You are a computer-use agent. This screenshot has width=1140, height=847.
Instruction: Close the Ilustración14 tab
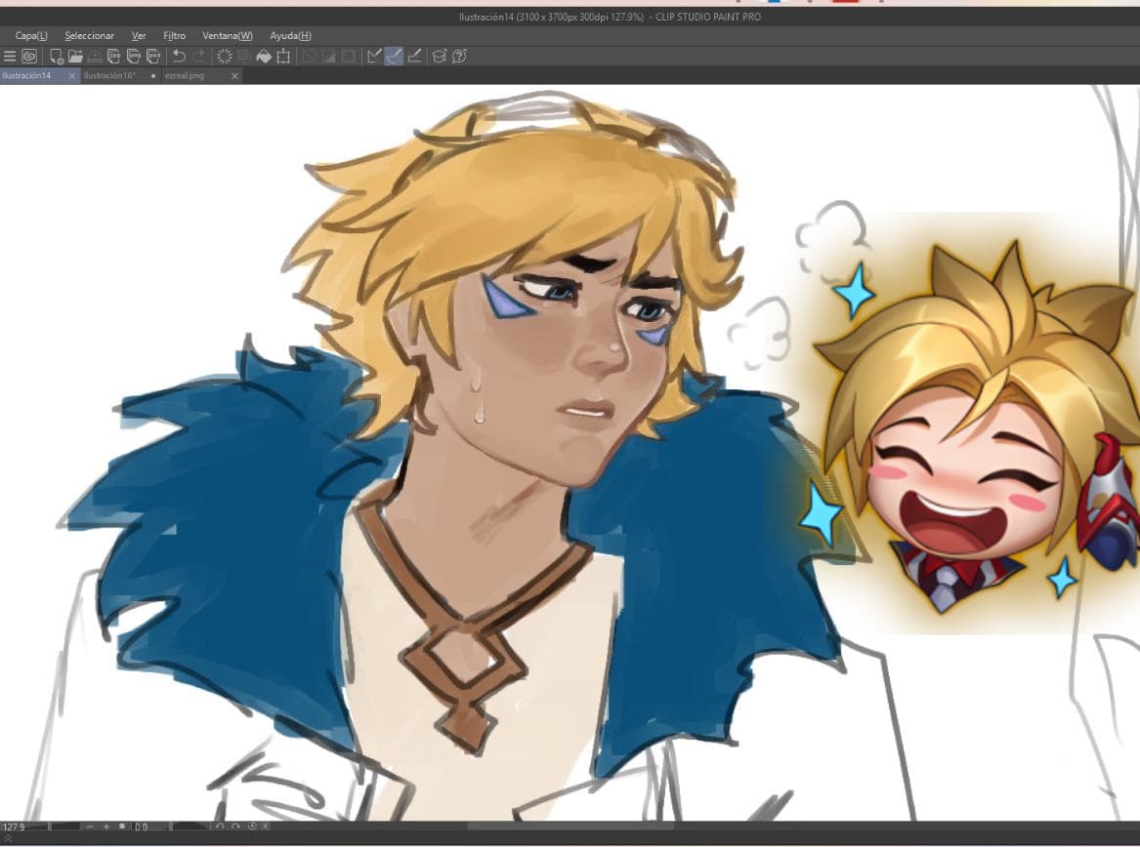coord(72,75)
